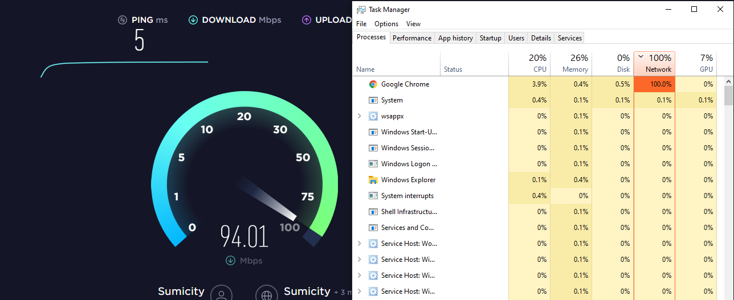This screenshot has width=734, height=300.
Task: Sort processes by Name column
Action: [397, 63]
